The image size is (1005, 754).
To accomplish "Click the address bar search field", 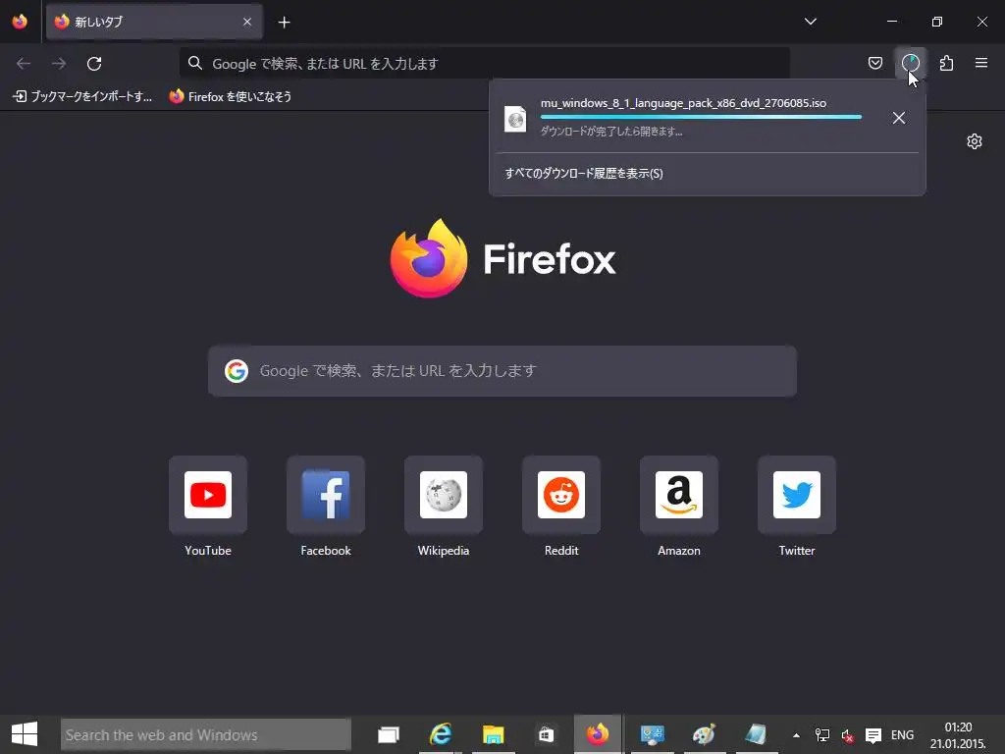I will pos(485,64).
